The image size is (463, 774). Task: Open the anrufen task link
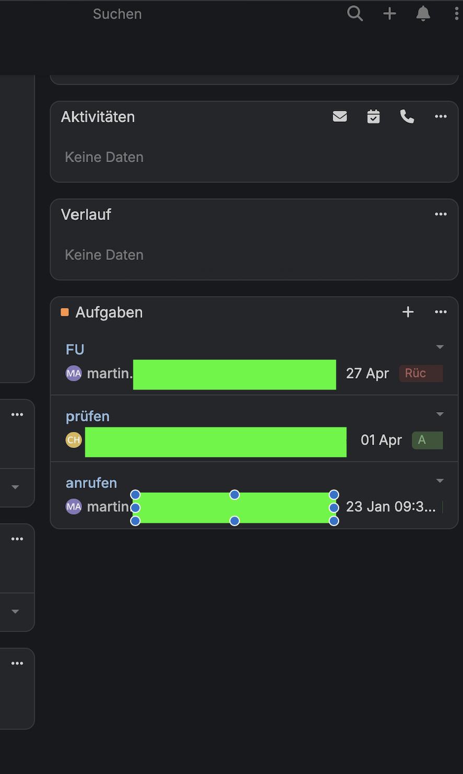[91, 483]
